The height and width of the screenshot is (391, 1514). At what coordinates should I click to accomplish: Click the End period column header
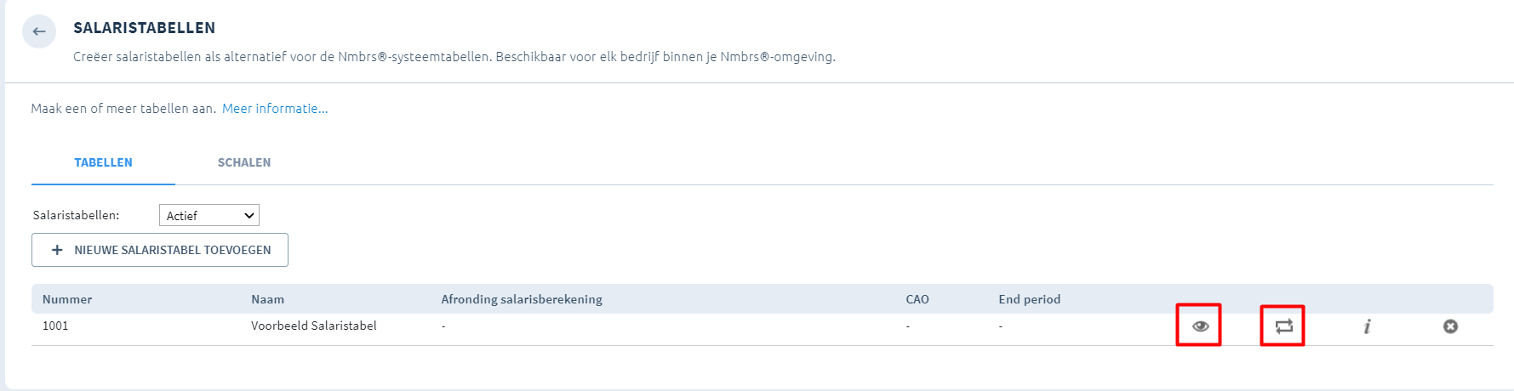(1029, 299)
